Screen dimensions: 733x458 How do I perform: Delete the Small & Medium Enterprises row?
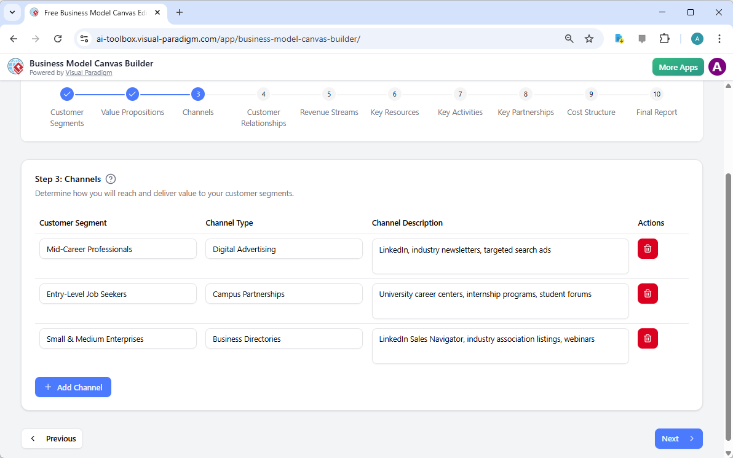pos(647,338)
